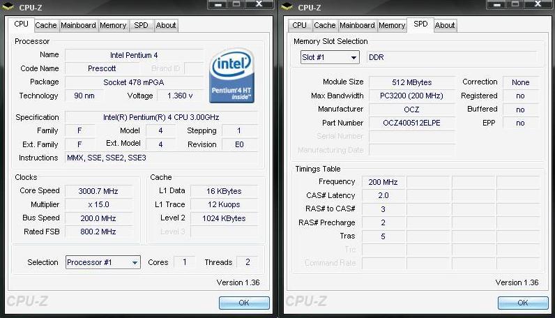Click the revision value 'E0'

click(x=240, y=144)
